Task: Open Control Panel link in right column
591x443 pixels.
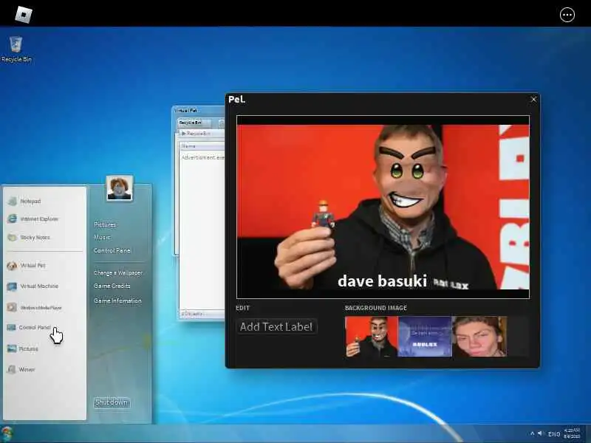Action: [x=112, y=250]
